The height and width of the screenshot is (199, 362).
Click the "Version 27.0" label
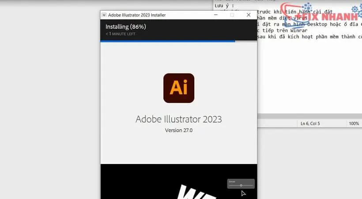179,130
